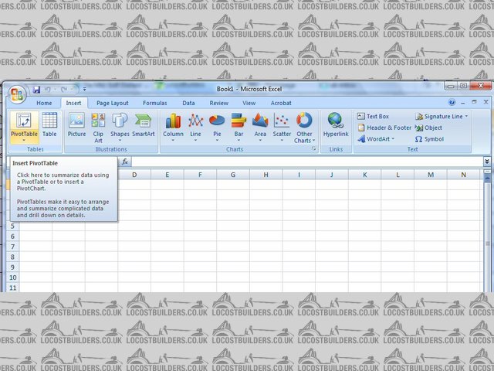Click the Insert Function fx button
The height and width of the screenshot is (371, 494).
[125, 162]
